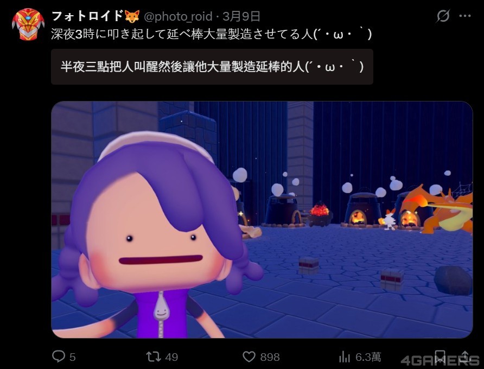Click the reply count number 5

72,357
